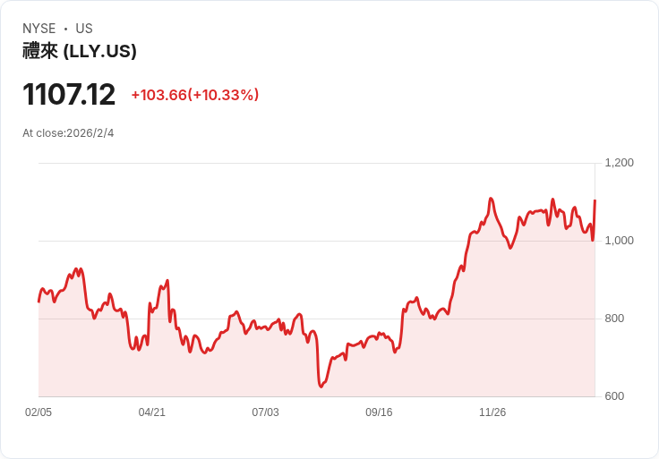Click the 600 price axis label

pos(614,396)
